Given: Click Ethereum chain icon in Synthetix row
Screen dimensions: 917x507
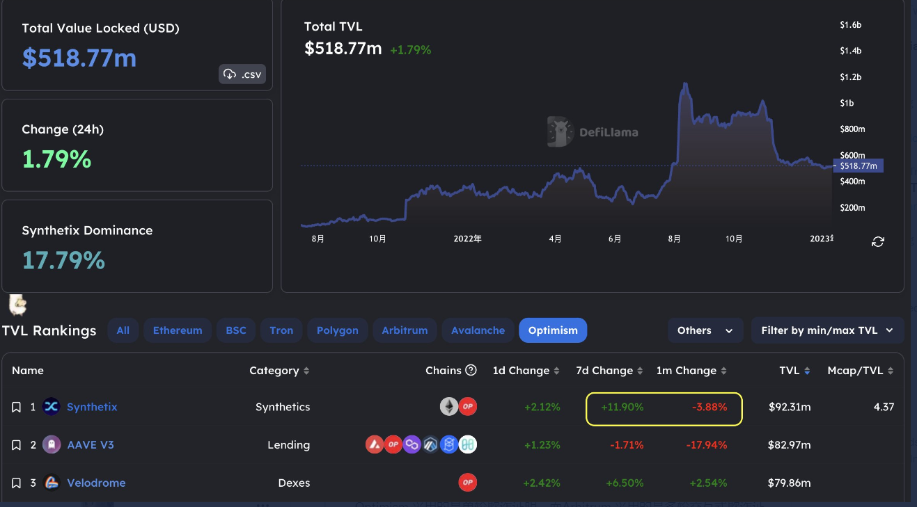Looking at the screenshot, I should point(449,407).
